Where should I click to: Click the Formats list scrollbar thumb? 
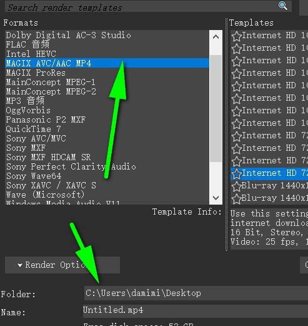[216, 108]
